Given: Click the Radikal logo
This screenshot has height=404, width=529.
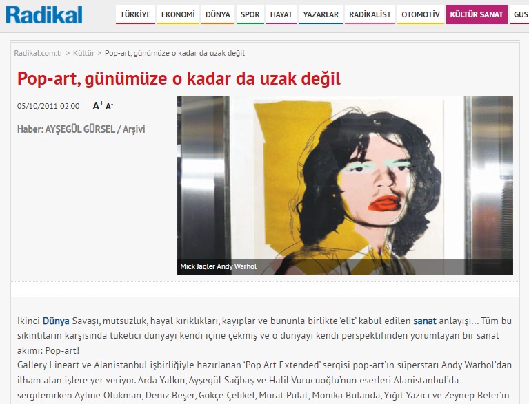Looking at the screenshot, I should pos(44,14).
